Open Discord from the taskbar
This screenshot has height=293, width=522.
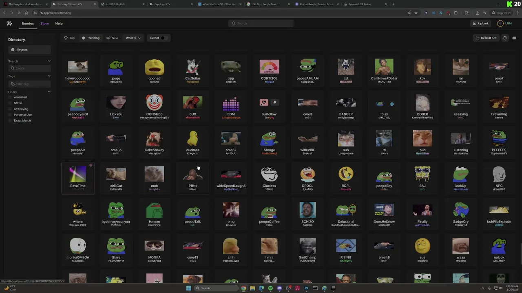pos(279,288)
